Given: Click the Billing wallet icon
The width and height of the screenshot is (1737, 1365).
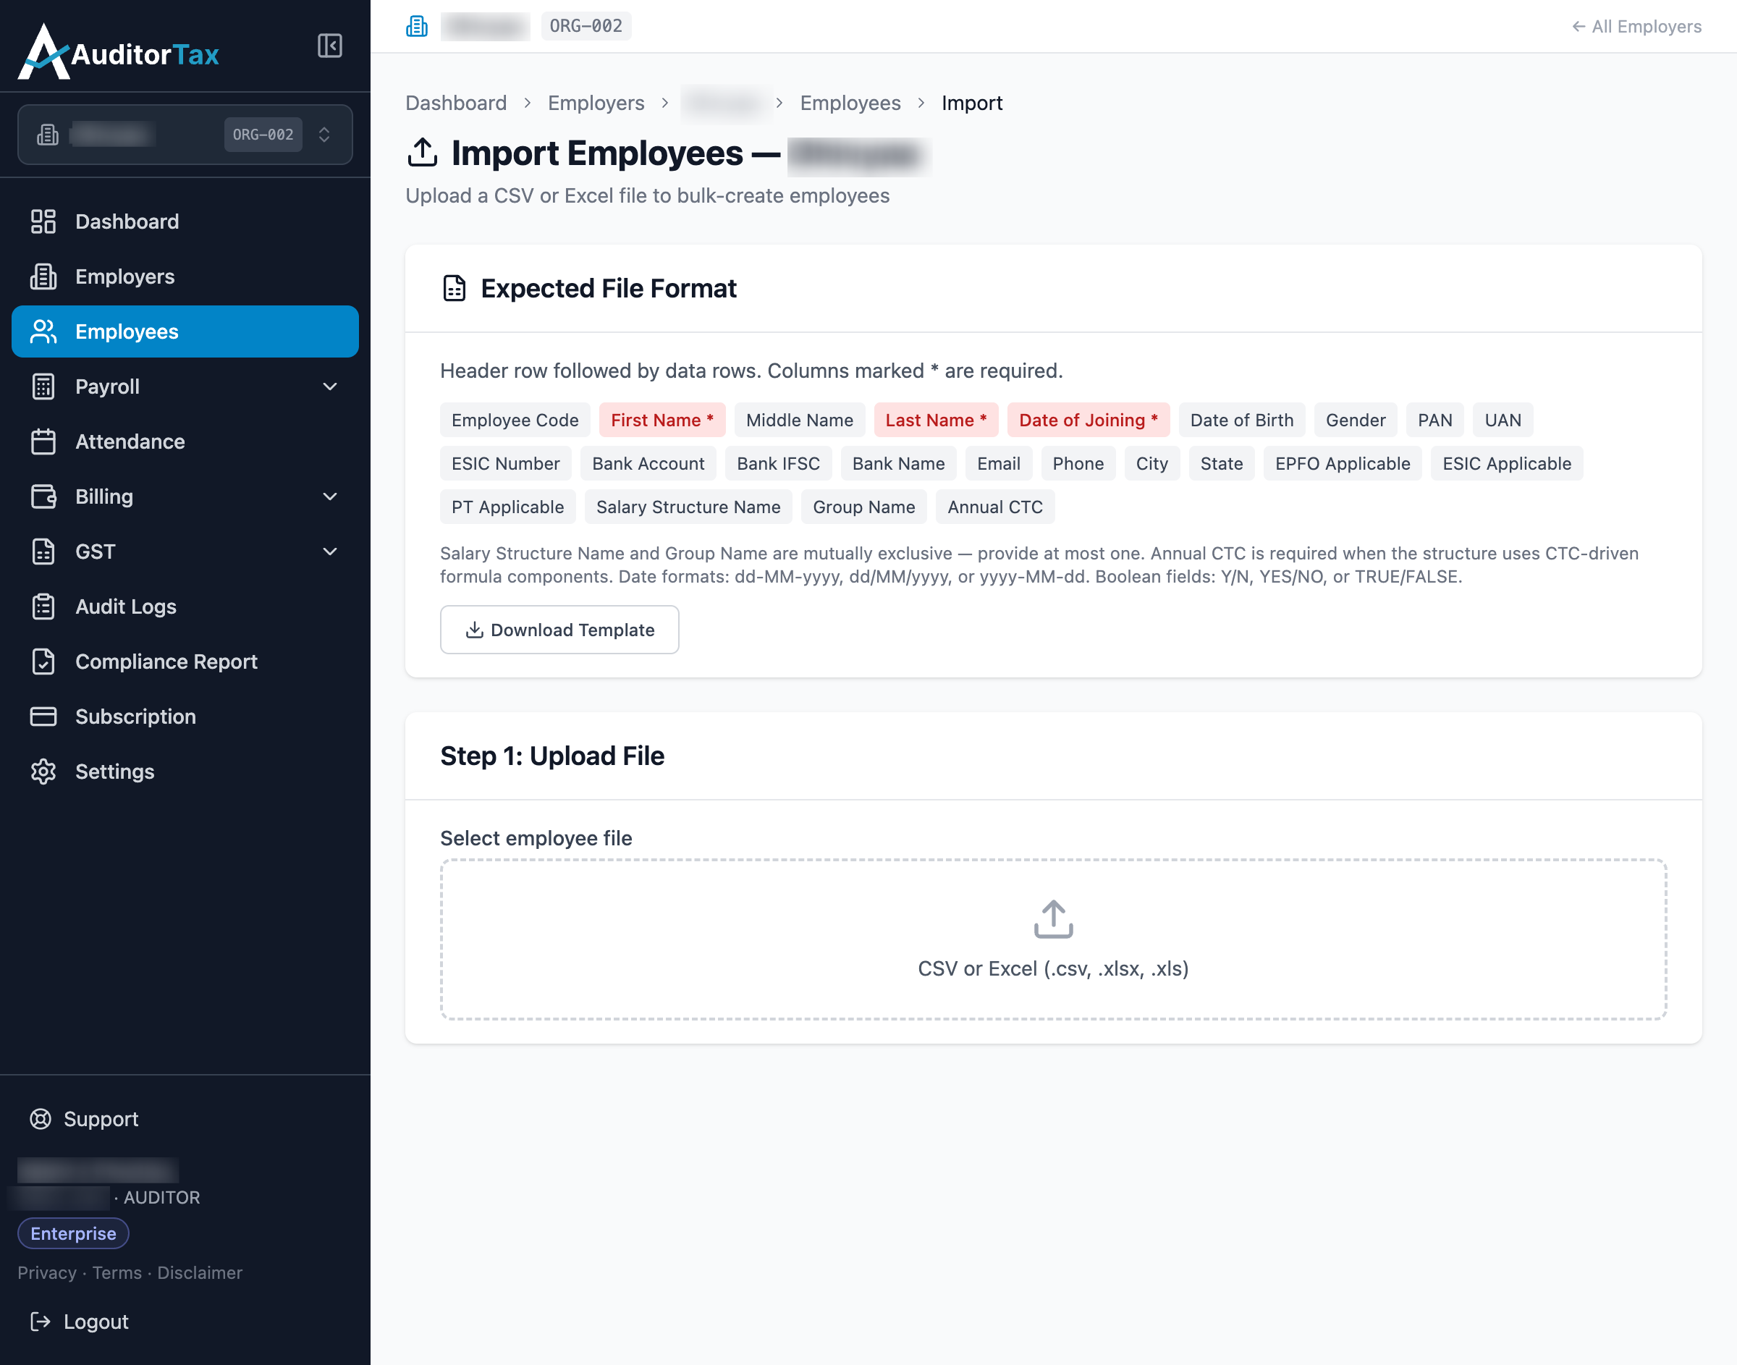Looking at the screenshot, I should pyautogui.click(x=43, y=496).
